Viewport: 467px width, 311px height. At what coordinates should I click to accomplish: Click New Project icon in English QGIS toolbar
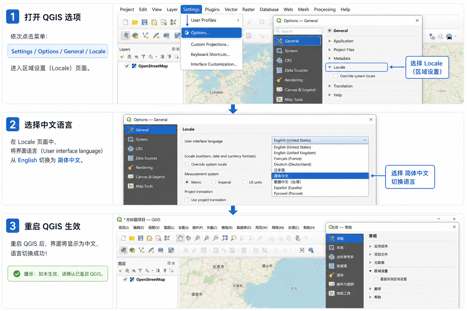(x=125, y=22)
